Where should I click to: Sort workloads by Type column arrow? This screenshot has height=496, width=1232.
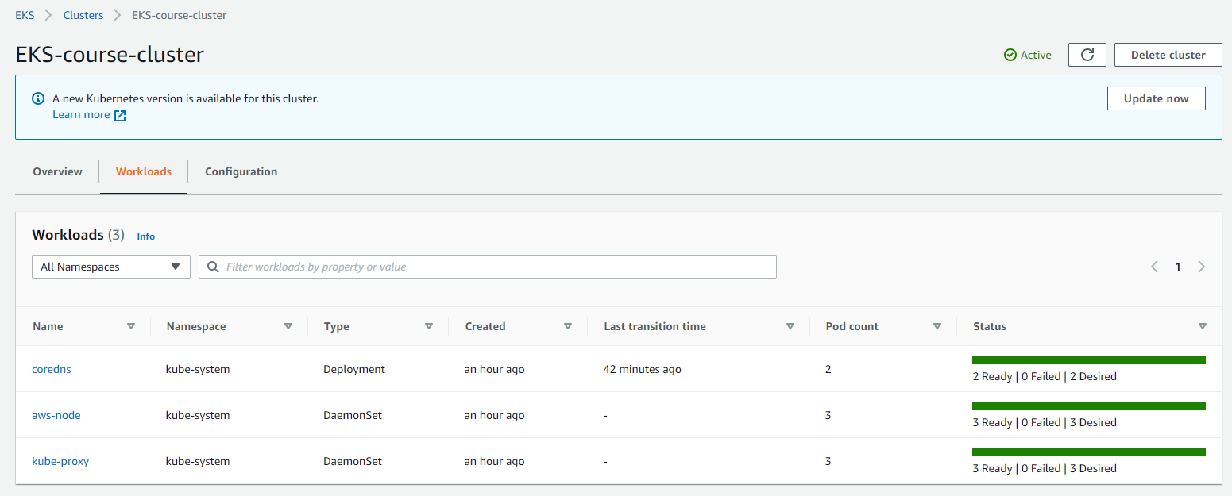coord(429,326)
